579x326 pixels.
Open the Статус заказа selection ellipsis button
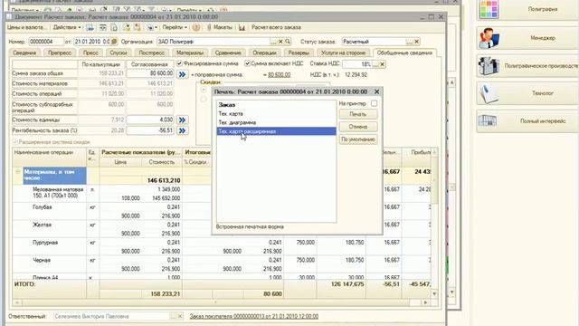point(410,42)
